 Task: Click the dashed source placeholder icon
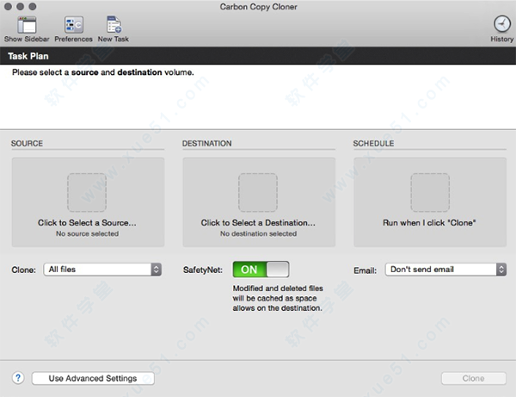pyautogui.click(x=87, y=192)
